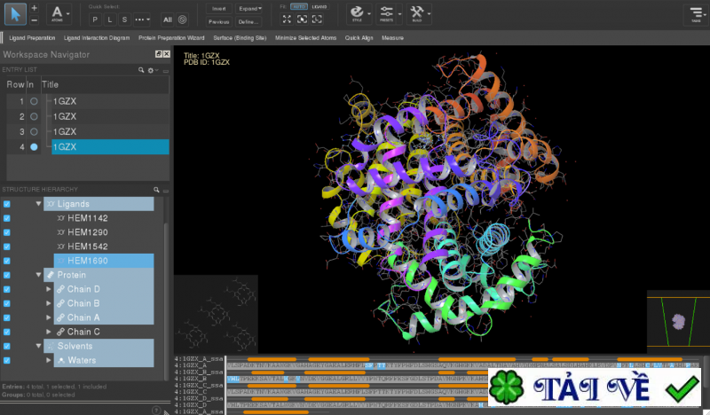
Task: Uncheck the HEM1142 ligand checkbox
Action: pyautogui.click(x=7, y=218)
